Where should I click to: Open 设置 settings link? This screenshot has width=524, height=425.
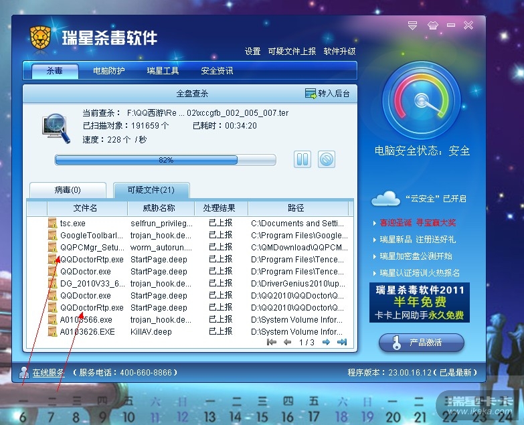[252, 51]
